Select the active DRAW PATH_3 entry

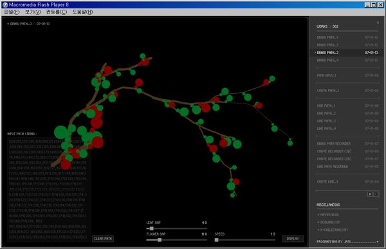(x=346, y=53)
